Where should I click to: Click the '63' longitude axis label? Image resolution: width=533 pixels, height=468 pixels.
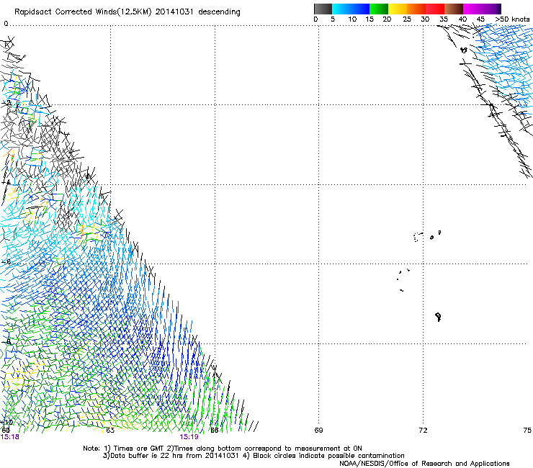click(x=110, y=431)
